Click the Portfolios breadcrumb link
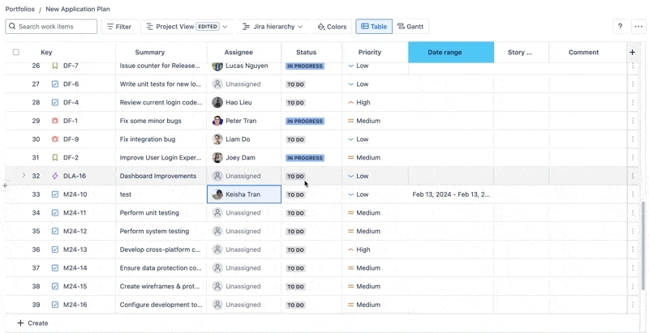This screenshot has height=333, width=649. click(20, 9)
